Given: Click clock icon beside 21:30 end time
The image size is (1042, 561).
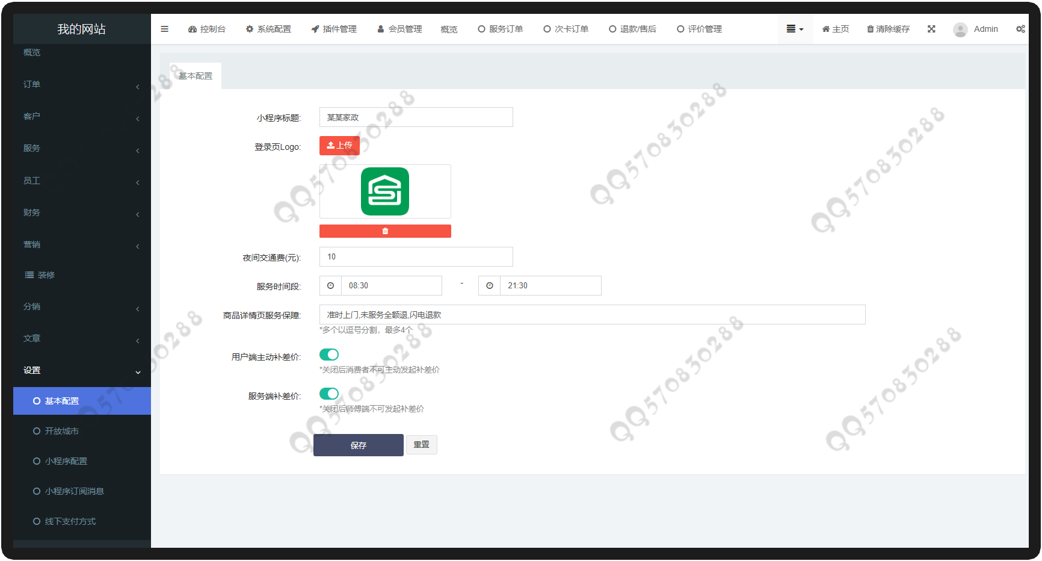Looking at the screenshot, I should (490, 286).
